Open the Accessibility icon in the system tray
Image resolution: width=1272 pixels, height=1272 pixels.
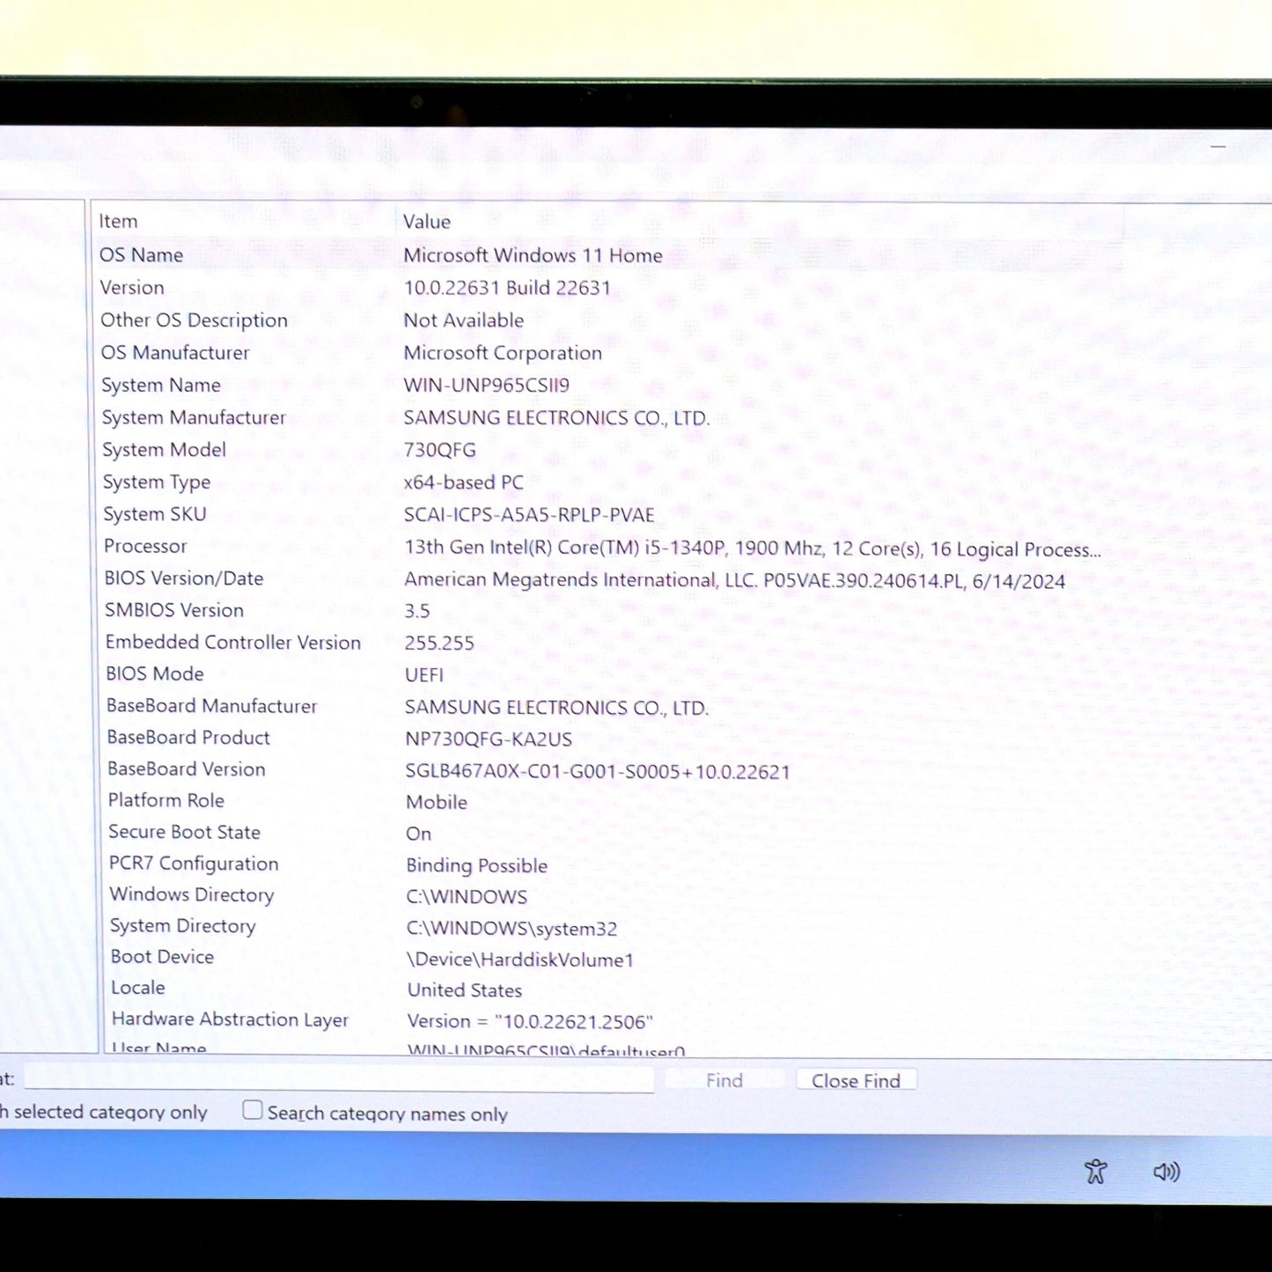[1095, 1172]
